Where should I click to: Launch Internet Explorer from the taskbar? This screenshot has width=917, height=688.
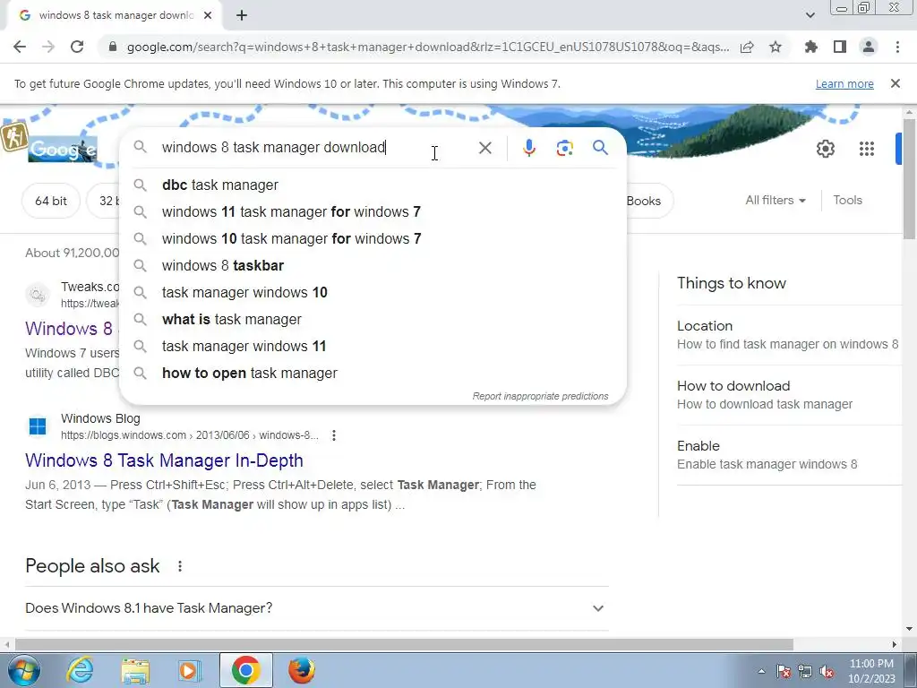pos(80,670)
